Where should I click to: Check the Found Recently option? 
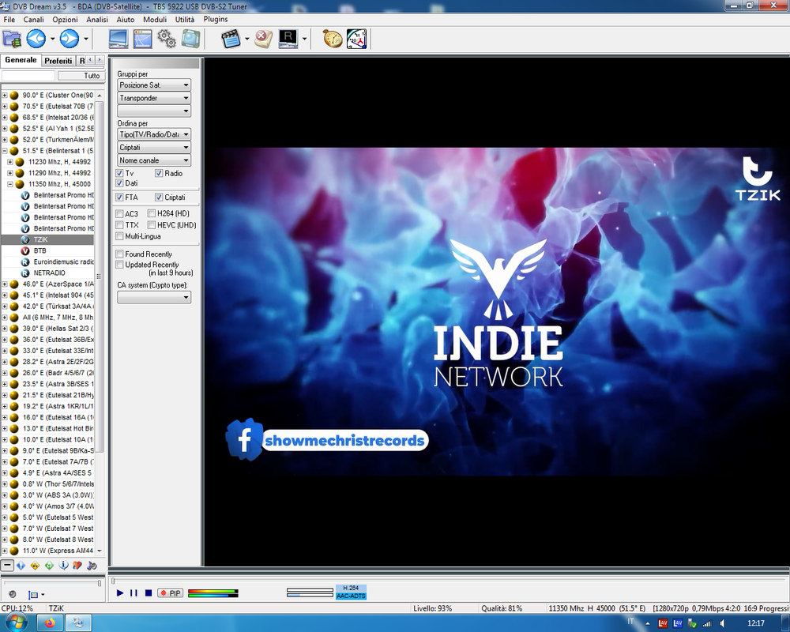click(119, 254)
